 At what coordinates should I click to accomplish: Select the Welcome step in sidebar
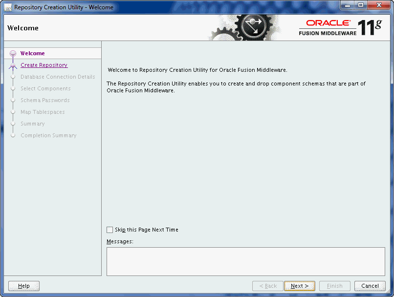pyautogui.click(x=32, y=53)
